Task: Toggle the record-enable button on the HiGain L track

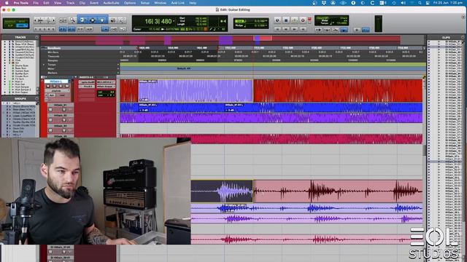Action: coord(48,86)
